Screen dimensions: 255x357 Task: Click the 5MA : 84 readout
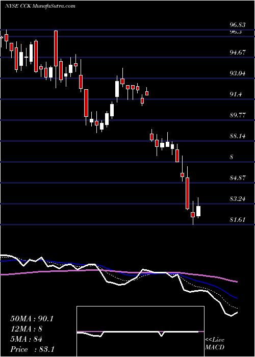tap(26, 339)
